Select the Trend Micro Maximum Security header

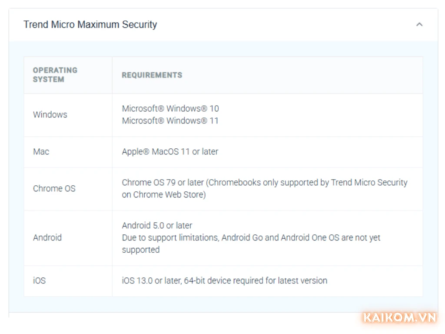click(90, 25)
